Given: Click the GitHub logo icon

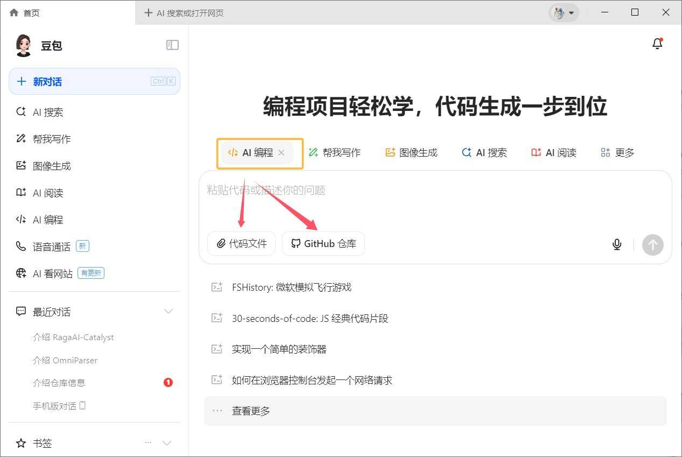Looking at the screenshot, I should click(296, 244).
